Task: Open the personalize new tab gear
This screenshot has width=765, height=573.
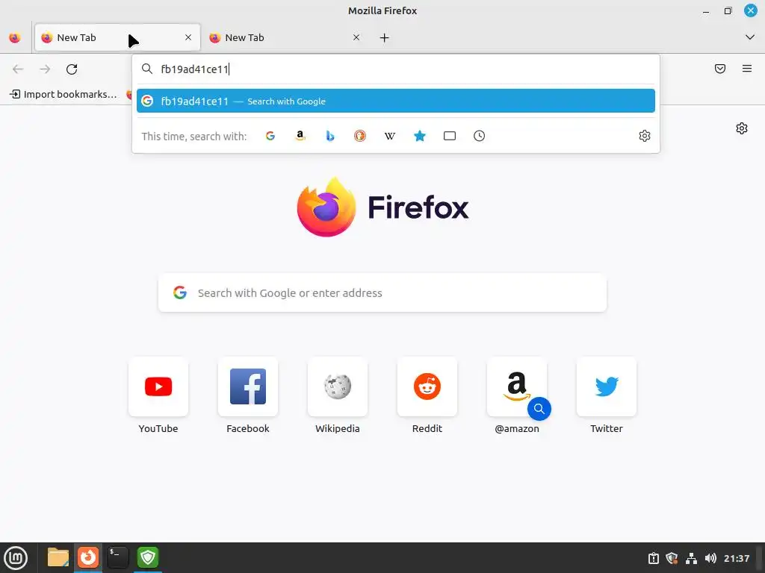Action: (742, 128)
